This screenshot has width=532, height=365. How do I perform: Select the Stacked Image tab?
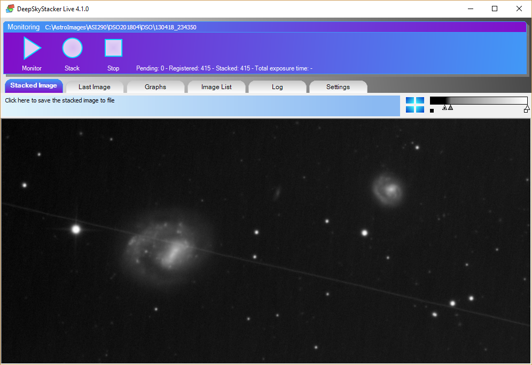[x=34, y=86]
